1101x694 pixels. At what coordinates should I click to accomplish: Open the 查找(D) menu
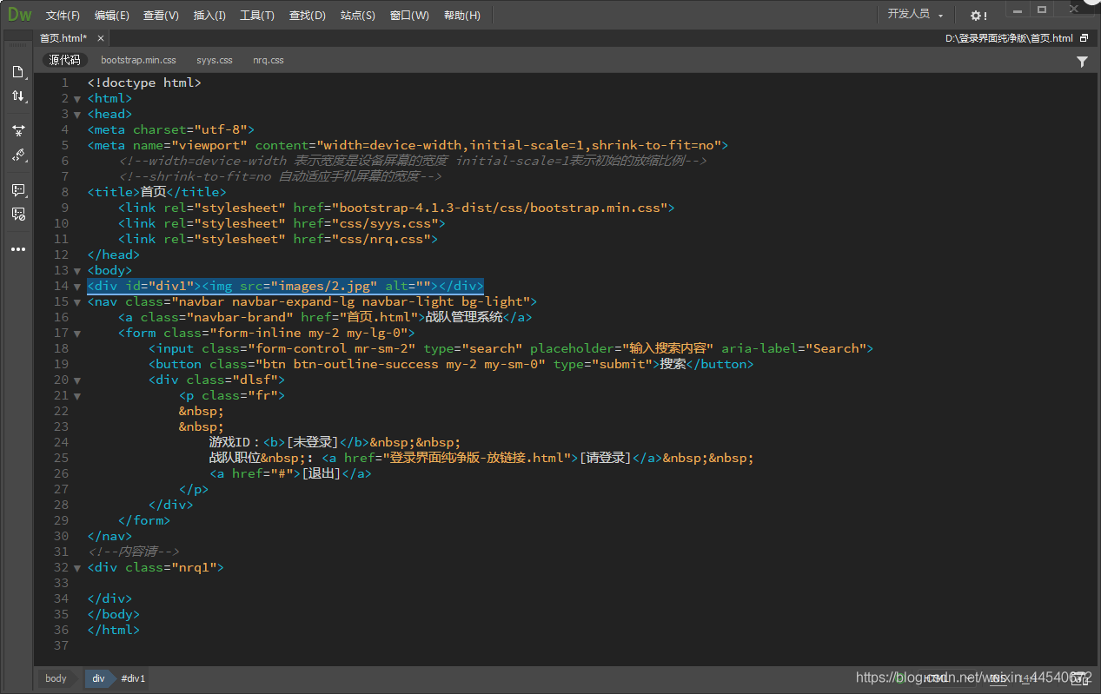[307, 16]
